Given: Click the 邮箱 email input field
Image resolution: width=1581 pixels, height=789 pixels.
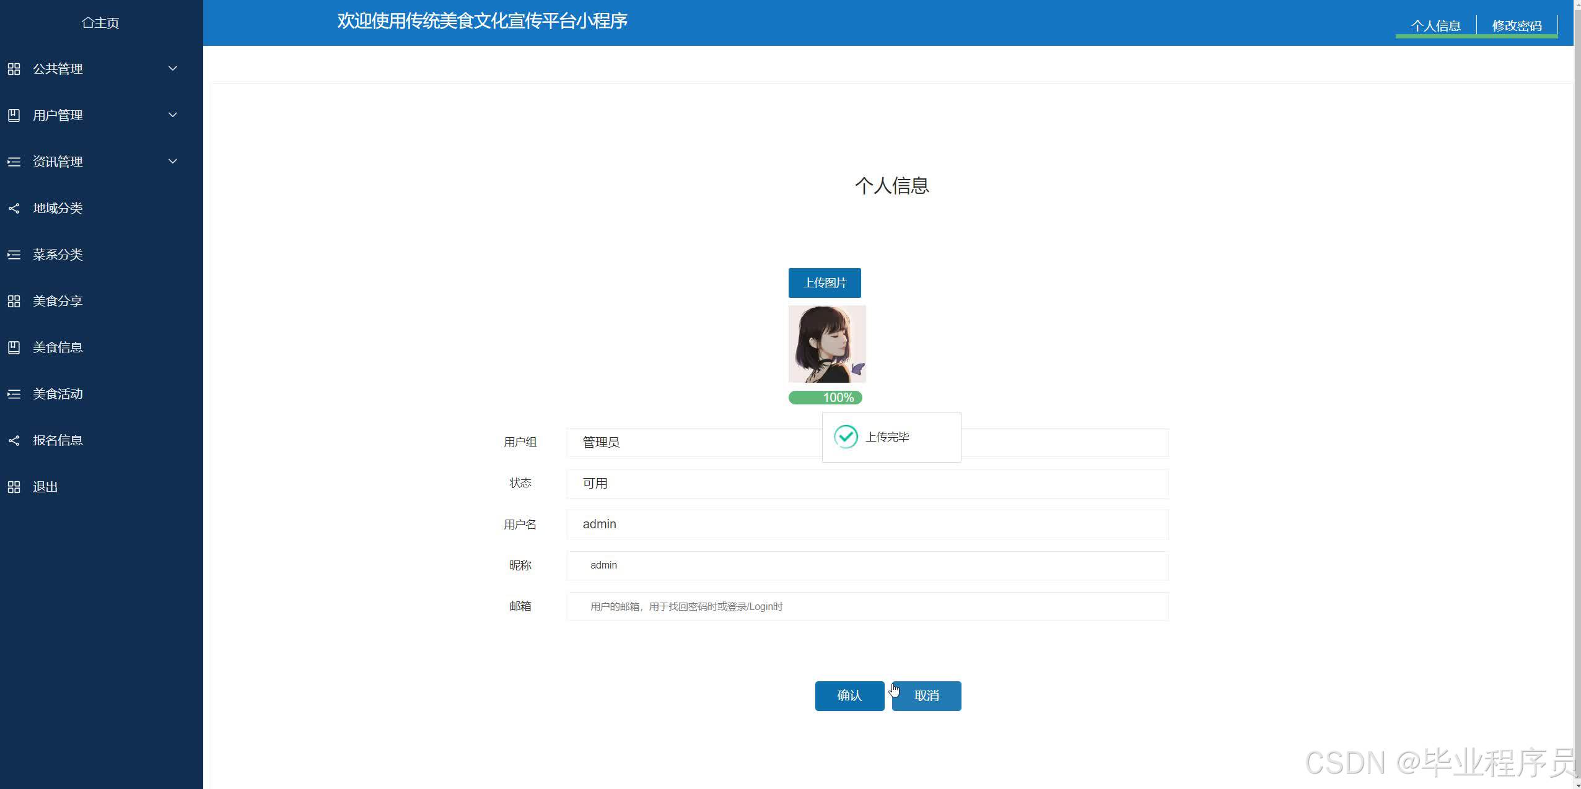Looking at the screenshot, I should (x=867, y=606).
